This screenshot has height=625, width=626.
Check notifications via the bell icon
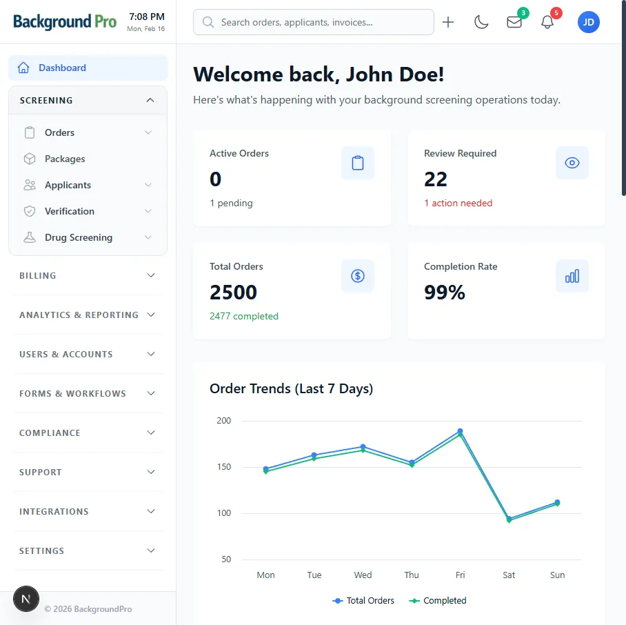pos(547,21)
